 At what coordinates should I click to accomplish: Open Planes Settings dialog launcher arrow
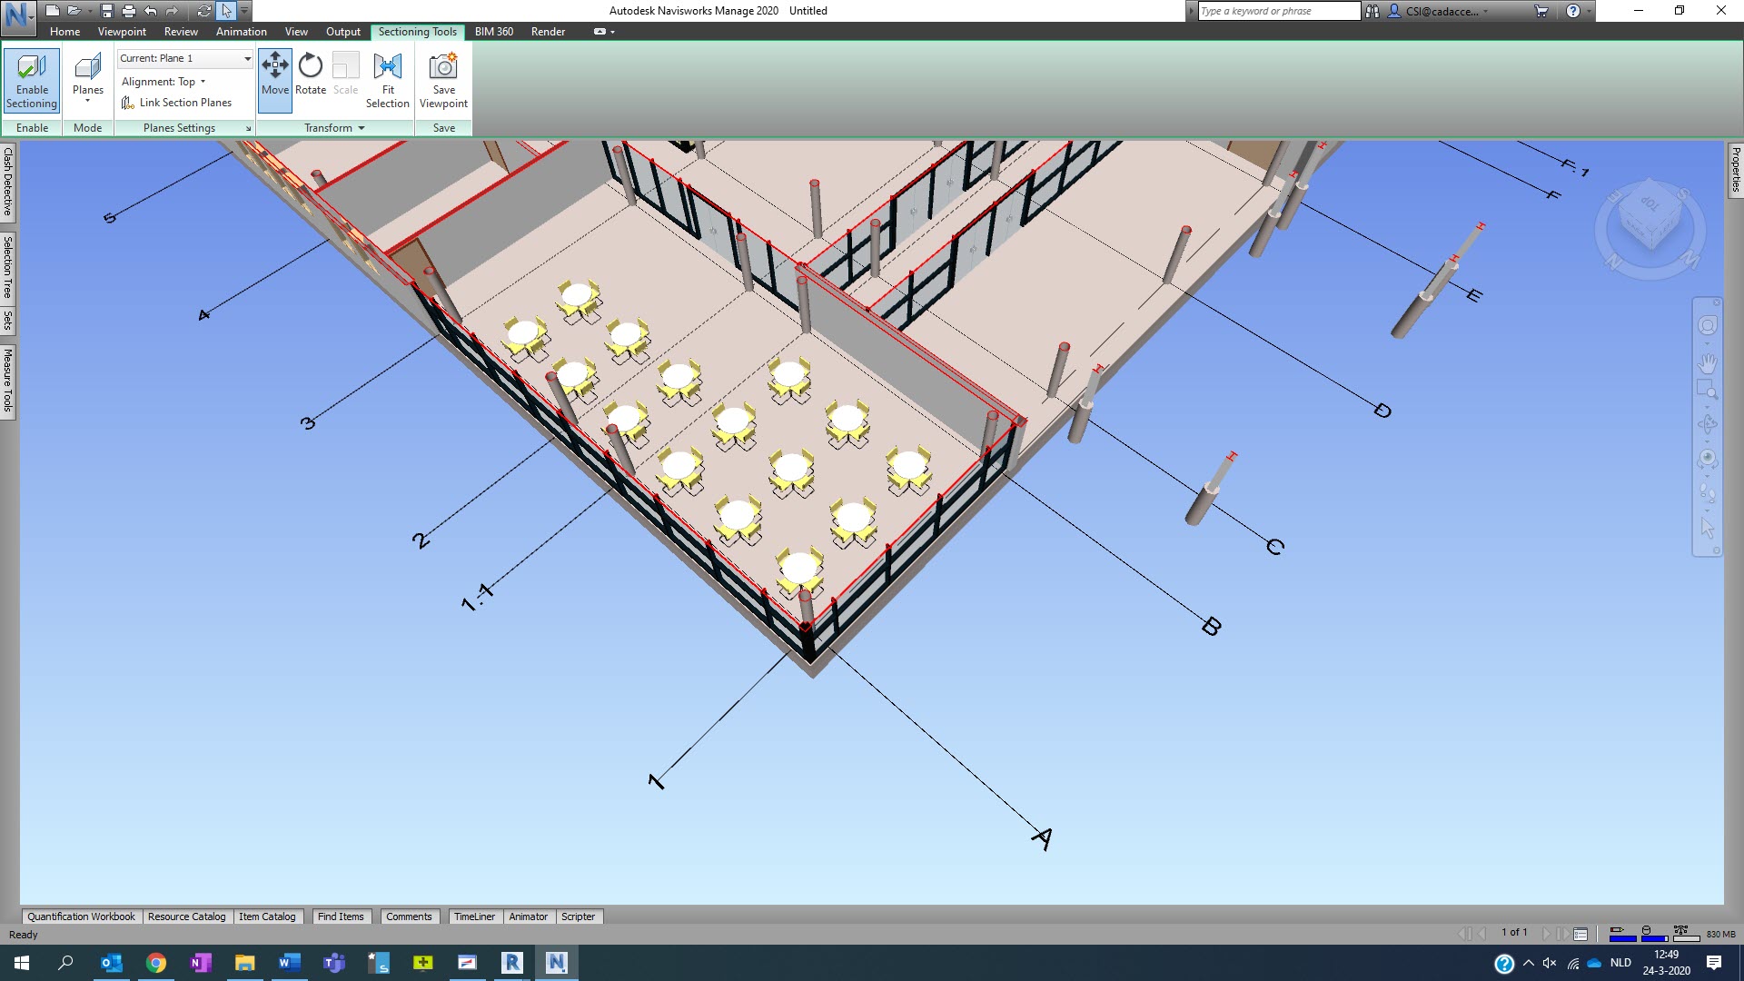(x=248, y=128)
